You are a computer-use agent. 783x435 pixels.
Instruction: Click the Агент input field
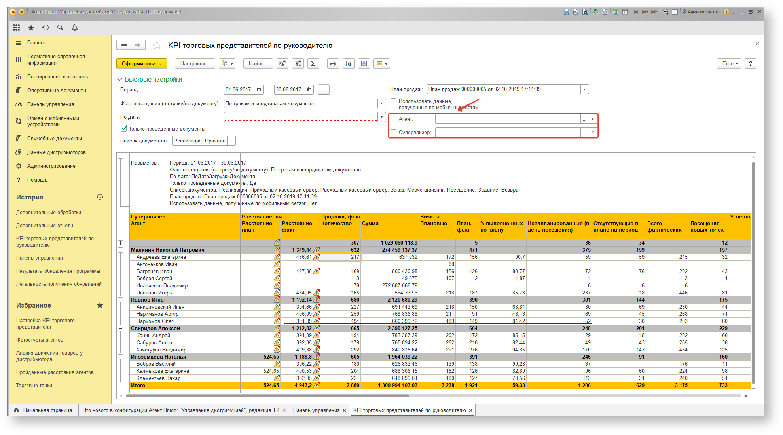click(x=508, y=119)
